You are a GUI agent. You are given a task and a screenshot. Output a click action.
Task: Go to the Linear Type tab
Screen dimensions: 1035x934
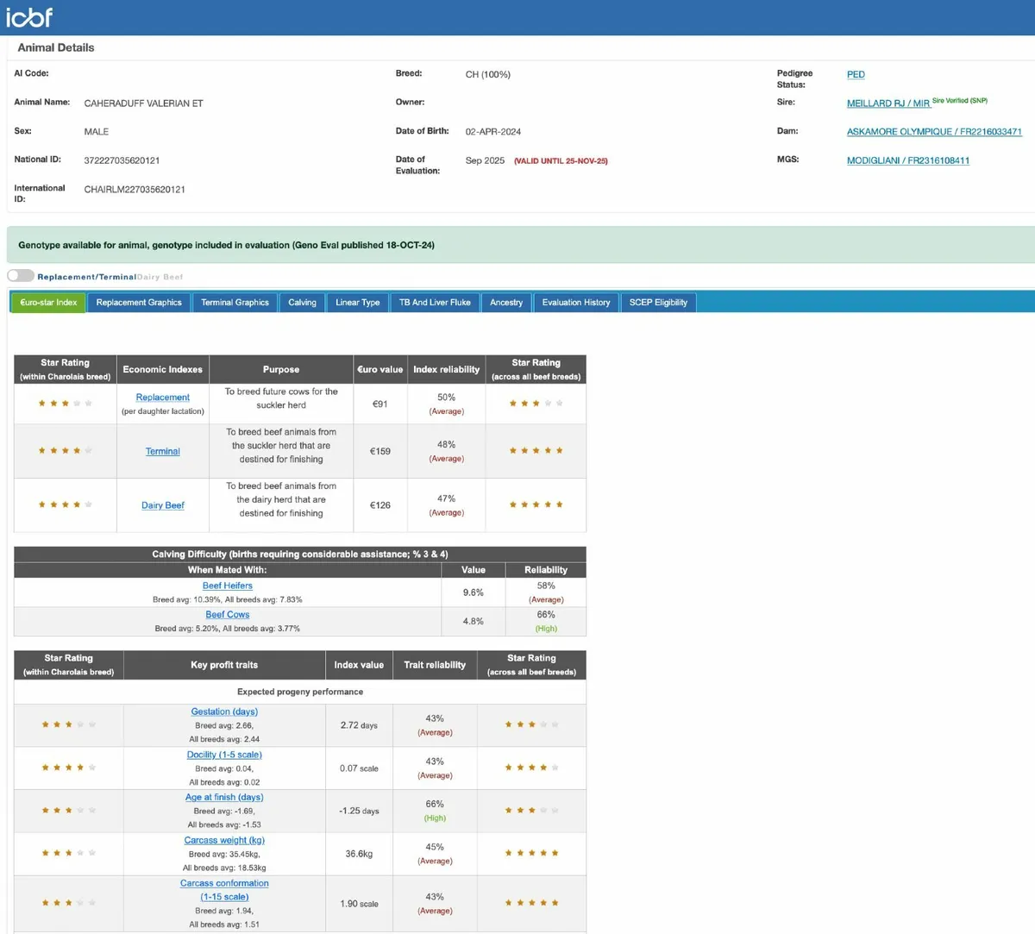coord(357,303)
